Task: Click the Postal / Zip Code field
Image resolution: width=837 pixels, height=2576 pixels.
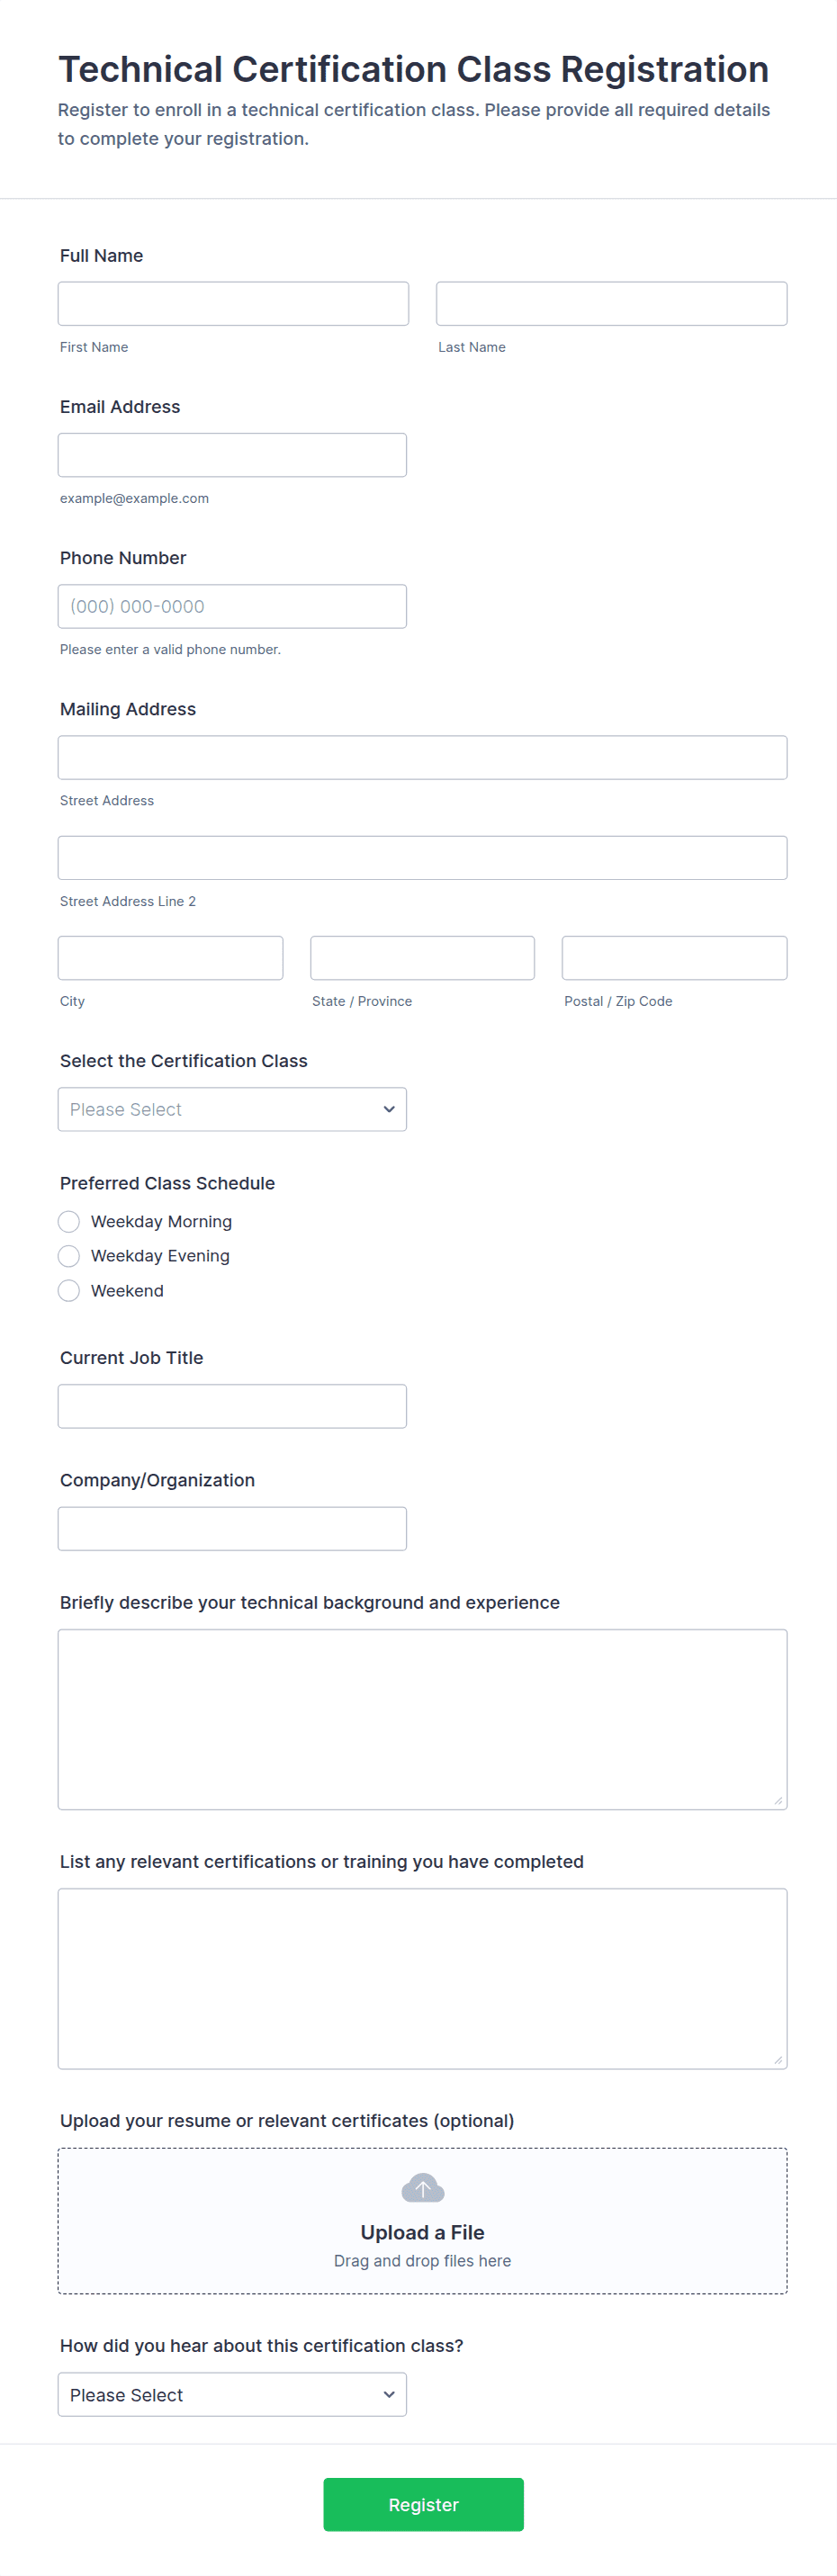Action: point(674,958)
